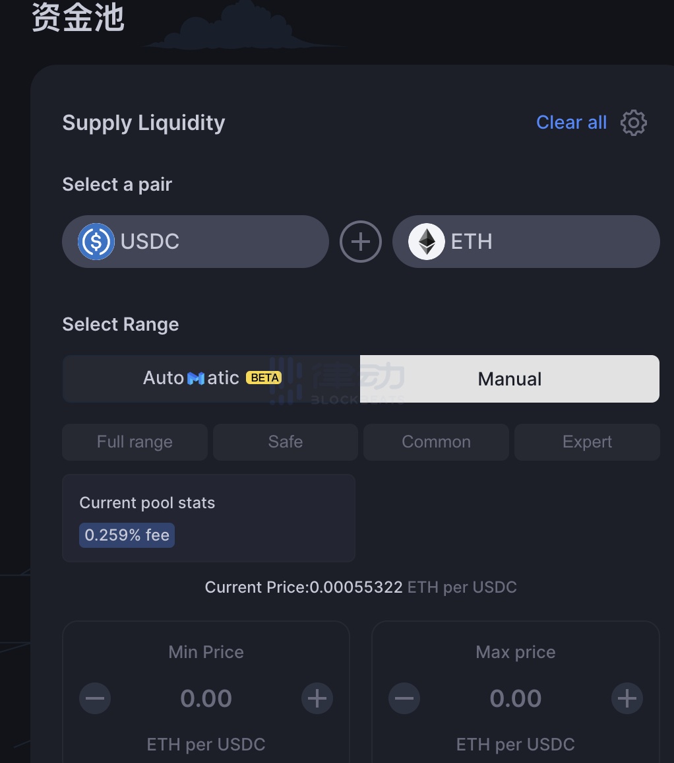
Task: Open the USDC token selector
Action: pyautogui.click(x=195, y=242)
